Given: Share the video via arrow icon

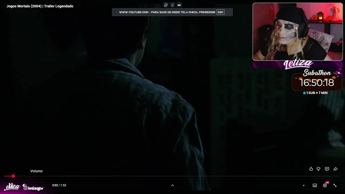Looking at the screenshot, I should (x=336, y=169).
